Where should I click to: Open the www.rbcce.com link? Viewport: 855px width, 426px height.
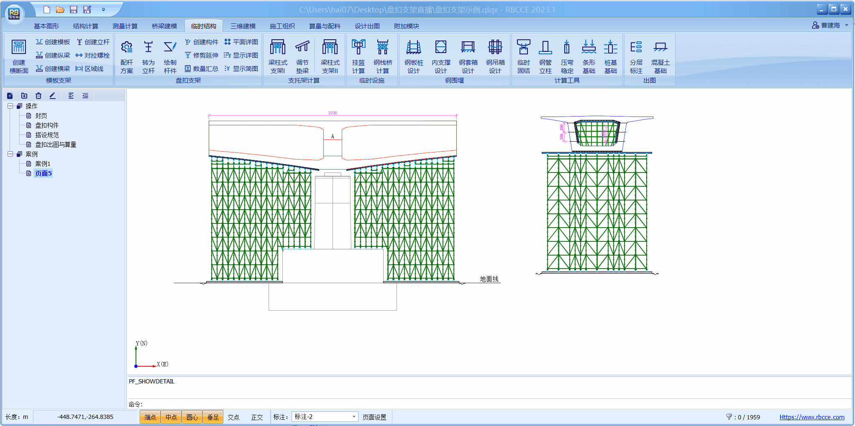click(x=811, y=417)
